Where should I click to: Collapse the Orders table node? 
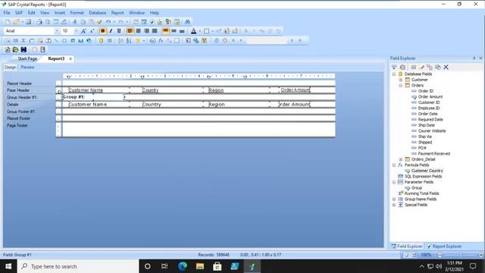401,86
